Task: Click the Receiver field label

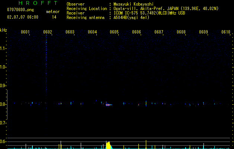Action: pyautogui.click(x=76, y=13)
